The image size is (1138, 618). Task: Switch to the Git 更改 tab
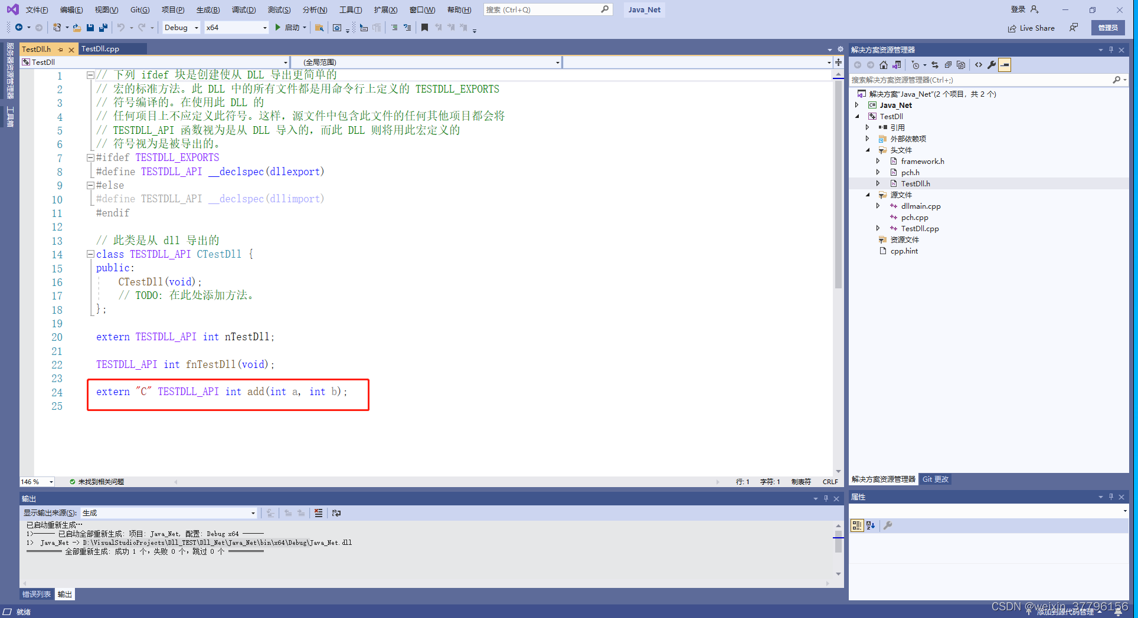pos(936,479)
